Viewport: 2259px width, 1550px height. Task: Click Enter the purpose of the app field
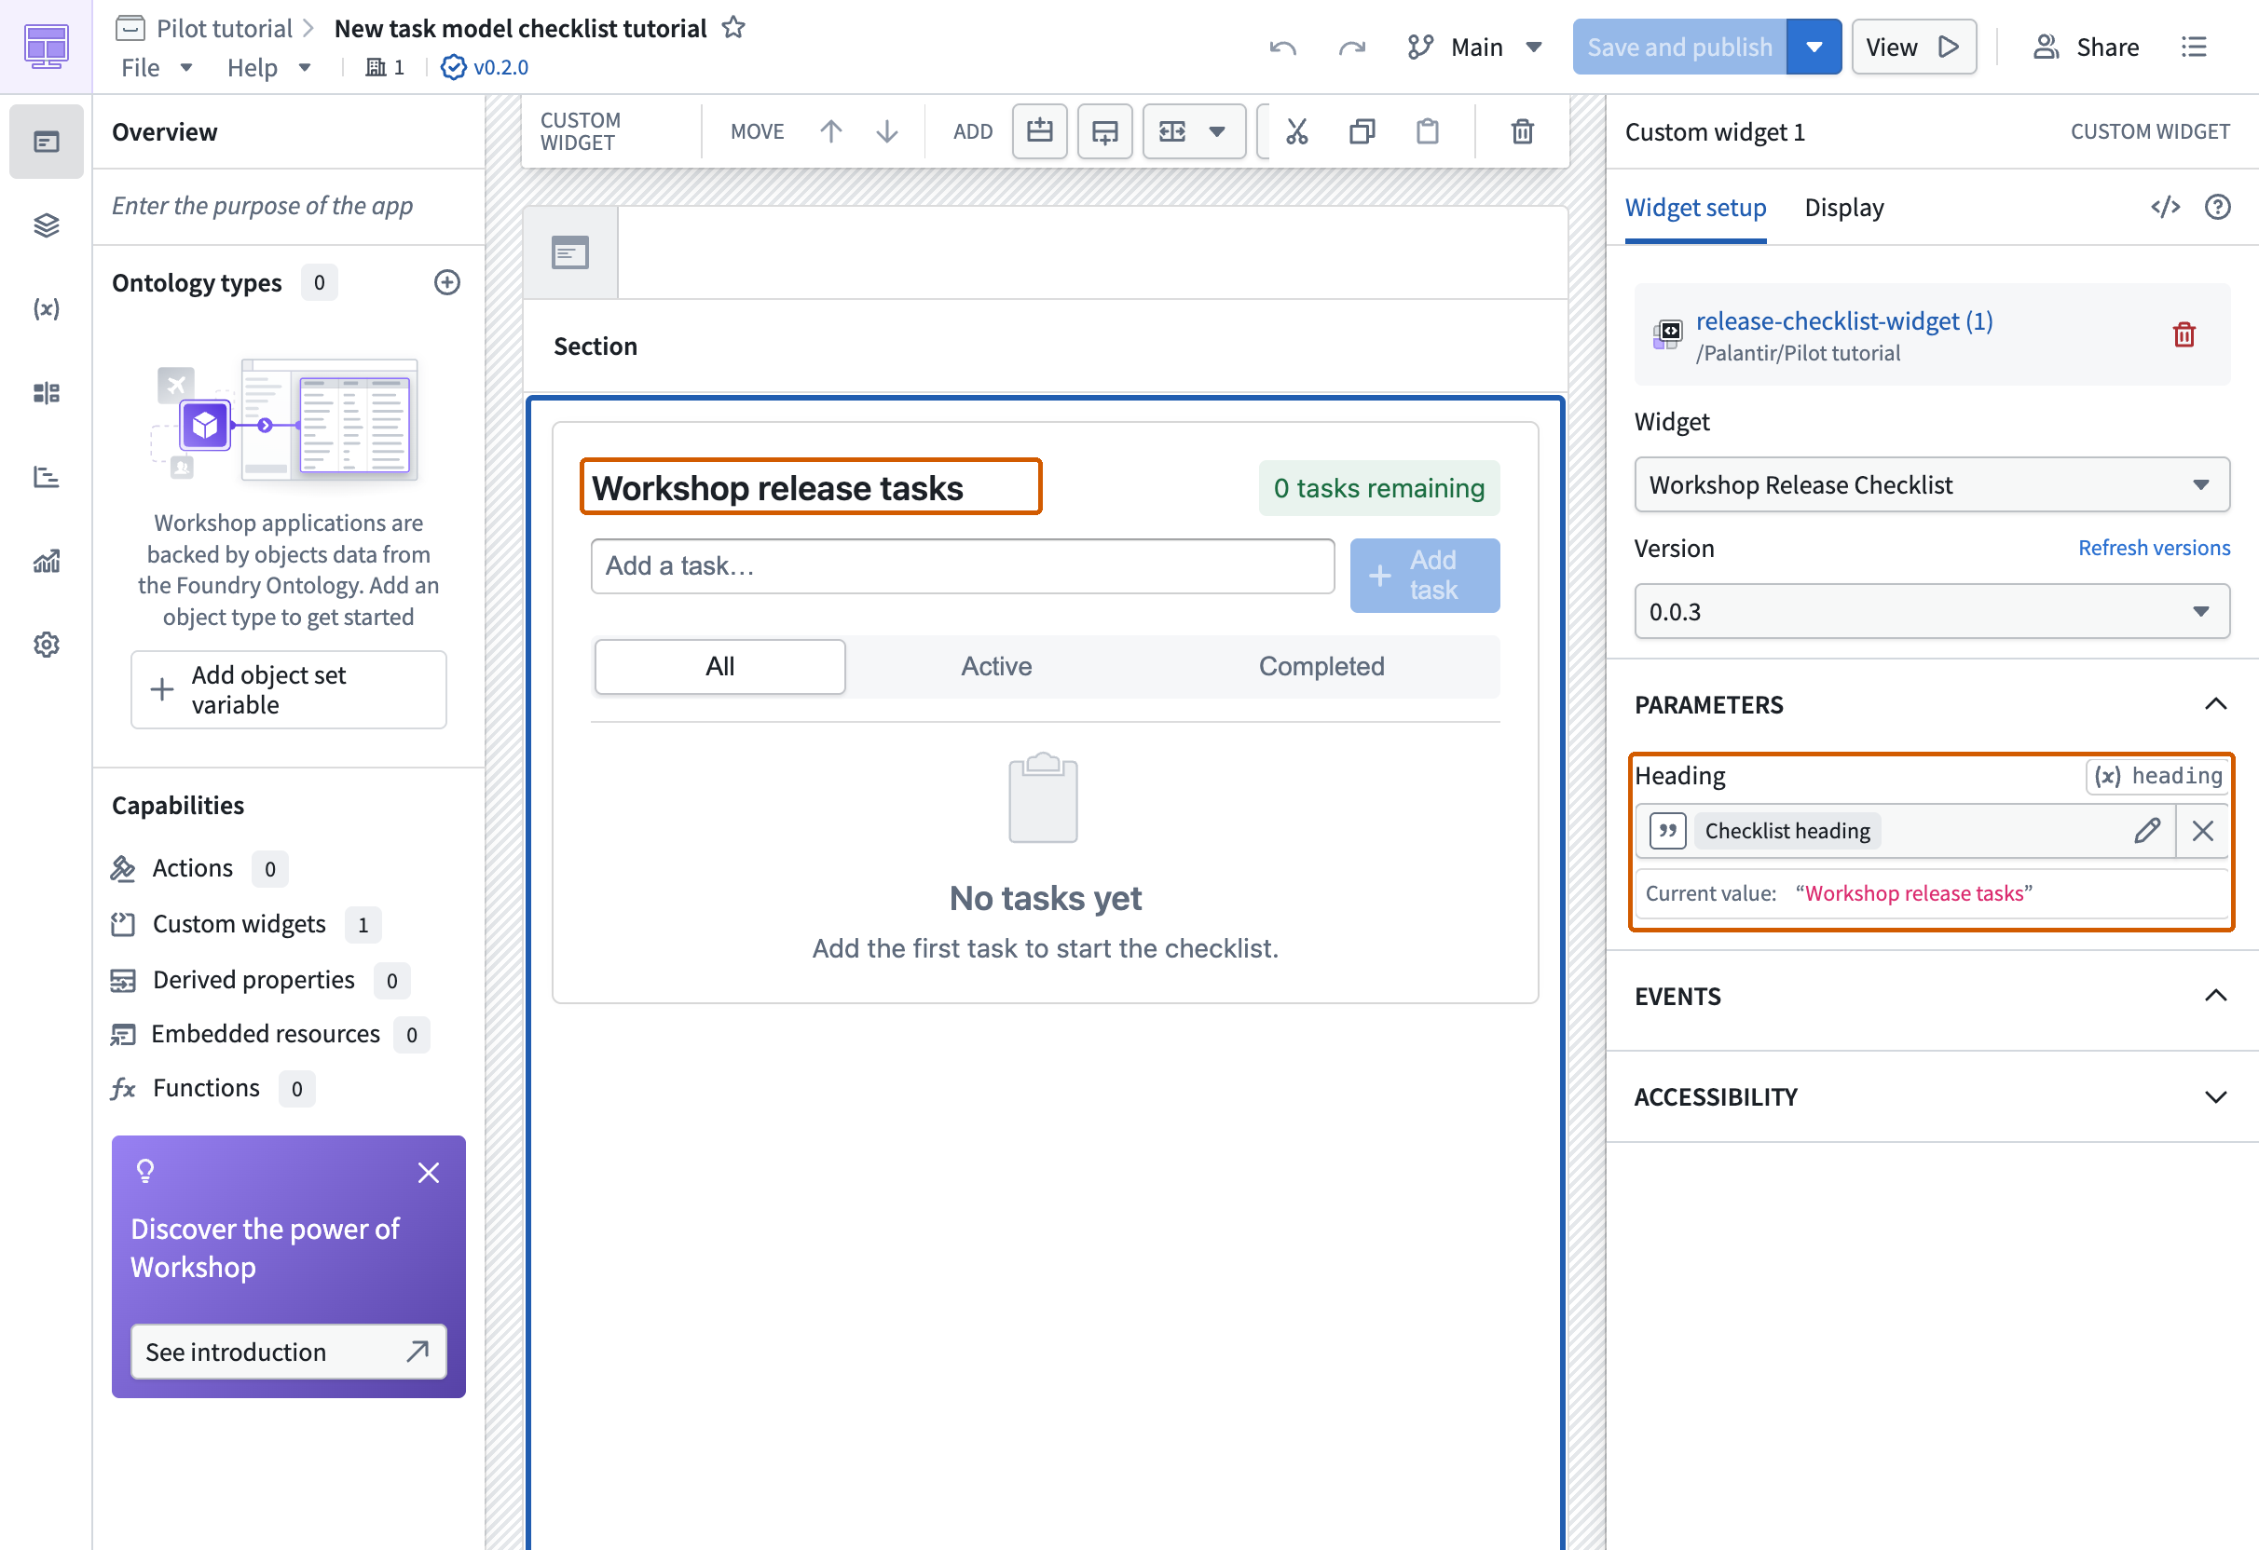pyautogui.click(x=289, y=206)
